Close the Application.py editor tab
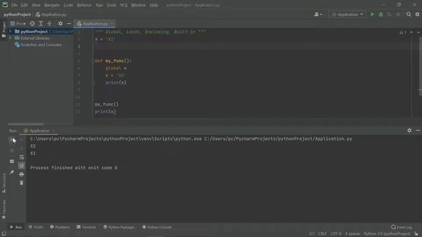The image size is (422, 237). 111,24
